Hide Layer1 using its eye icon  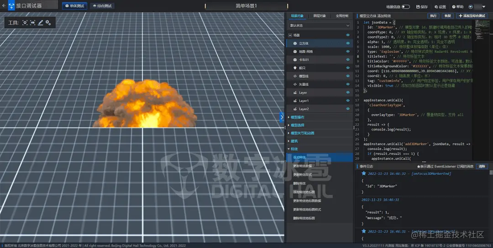tap(348, 101)
